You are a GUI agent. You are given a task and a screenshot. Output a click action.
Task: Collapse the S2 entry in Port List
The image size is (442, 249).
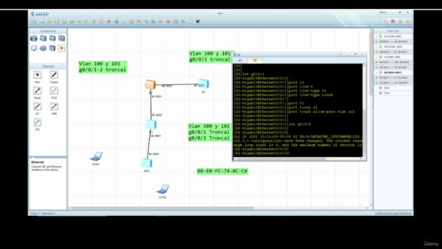point(376,73)
